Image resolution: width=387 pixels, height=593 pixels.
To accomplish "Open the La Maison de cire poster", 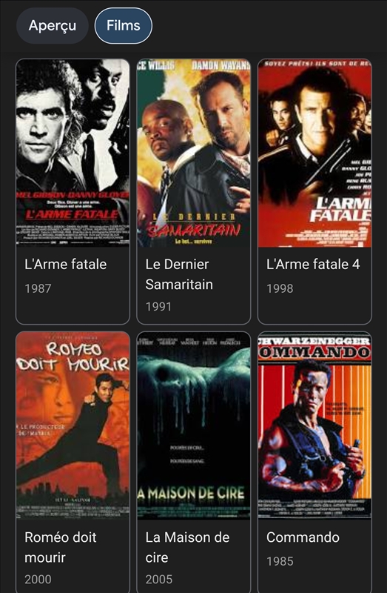I will [x=194, y=425].
